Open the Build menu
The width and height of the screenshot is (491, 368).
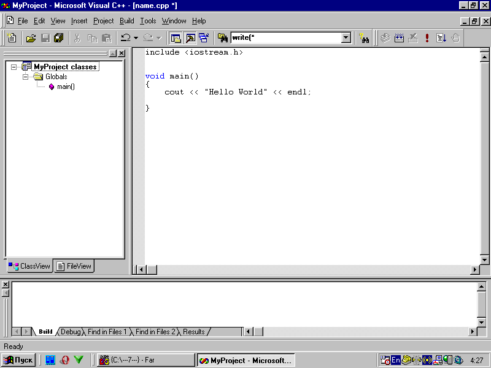pos(127,21)
